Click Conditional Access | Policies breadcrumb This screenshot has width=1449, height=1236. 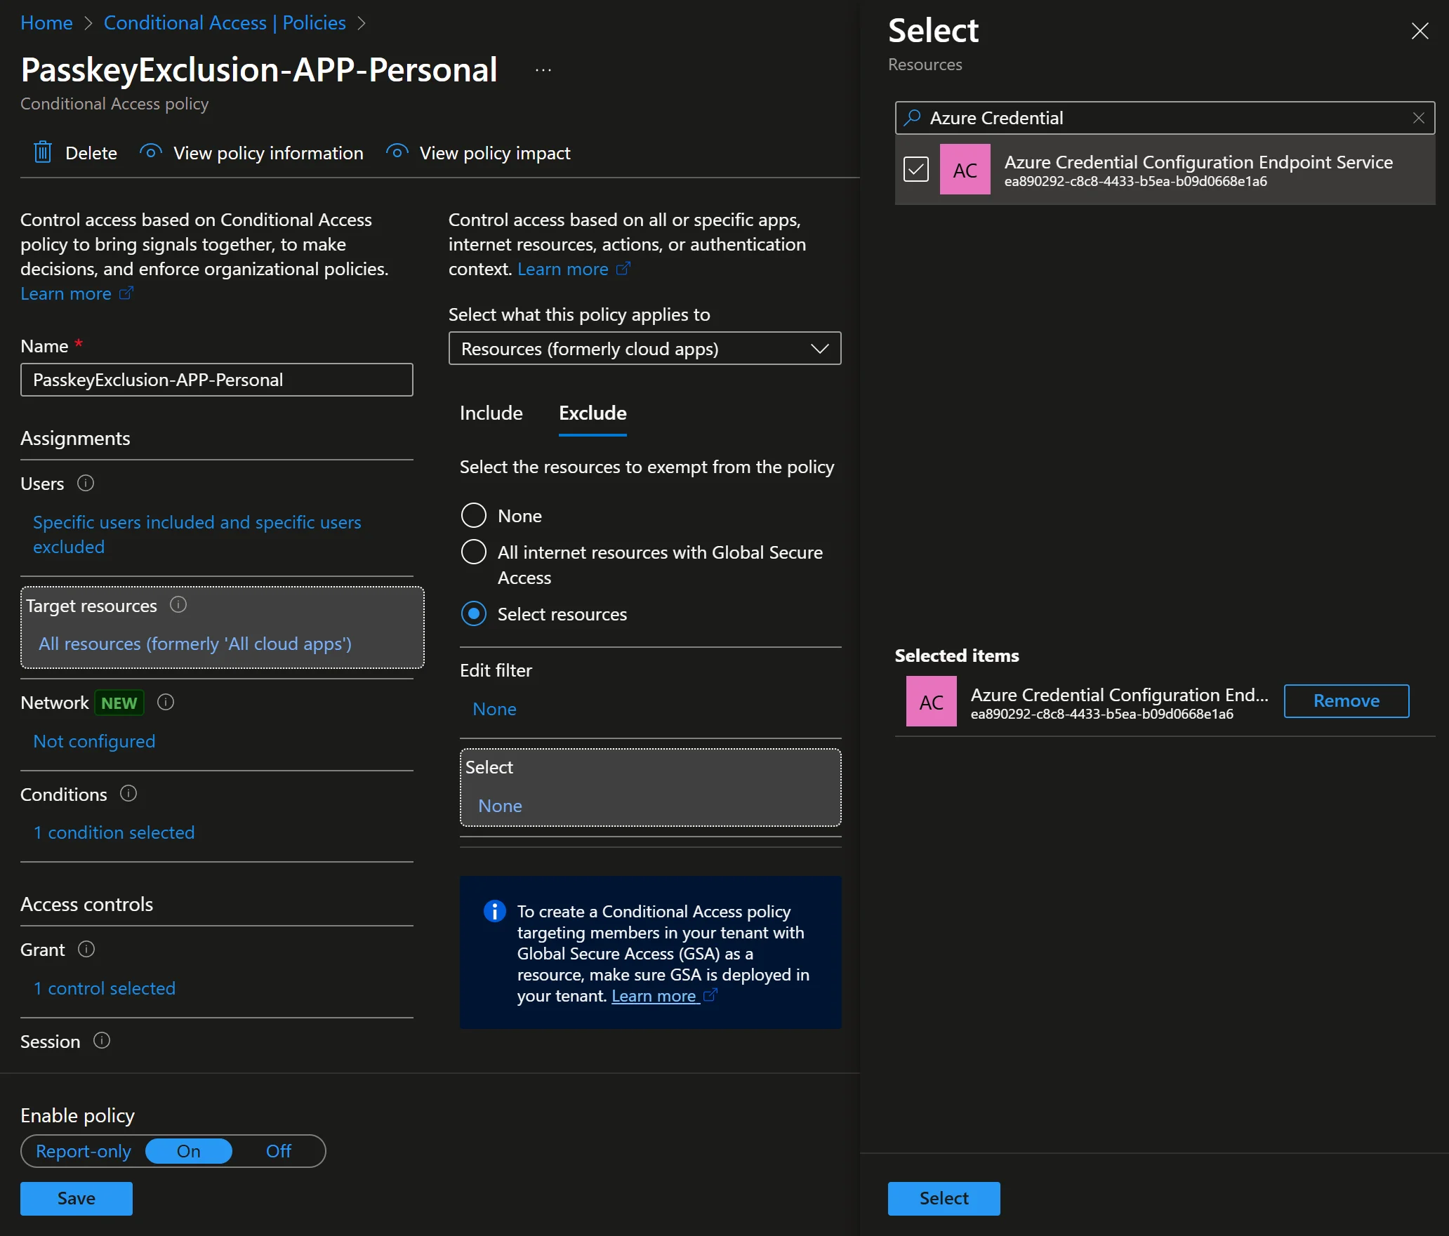225,22
